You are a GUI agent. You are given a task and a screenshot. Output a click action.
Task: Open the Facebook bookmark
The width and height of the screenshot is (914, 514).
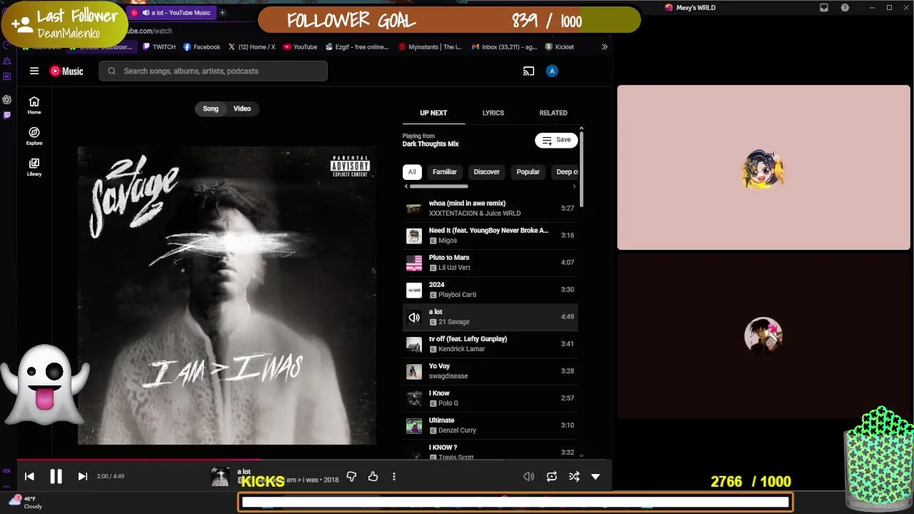tap(202, 47)
